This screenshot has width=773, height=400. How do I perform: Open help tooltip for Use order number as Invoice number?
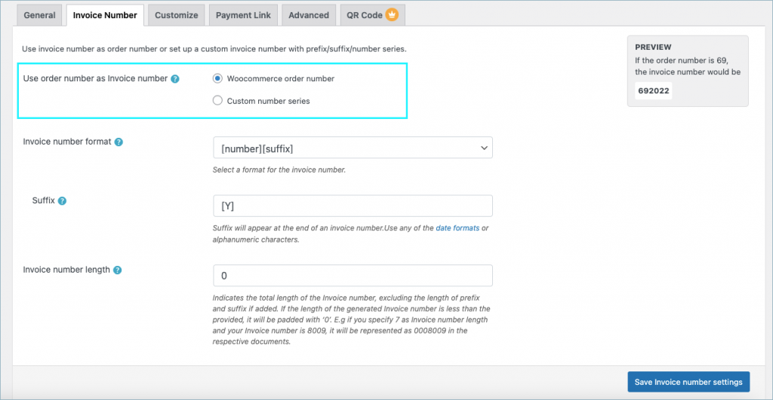tap(175, 79)
